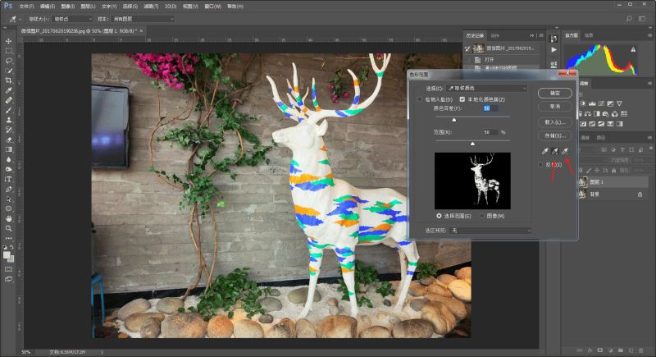Click the lock icon on background layer
This screenshot has height=357, width=656.
click(640, 195)
